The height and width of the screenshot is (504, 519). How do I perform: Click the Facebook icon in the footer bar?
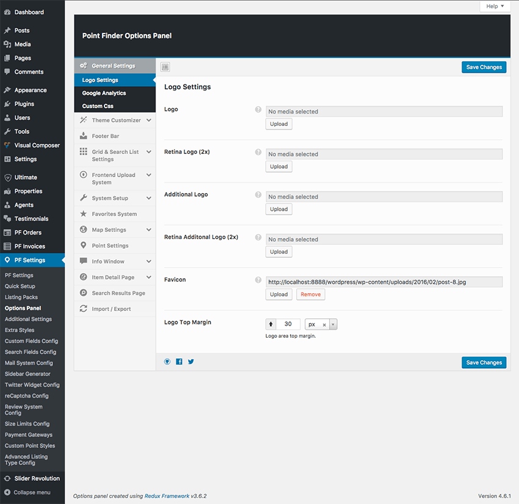point(179,362)
